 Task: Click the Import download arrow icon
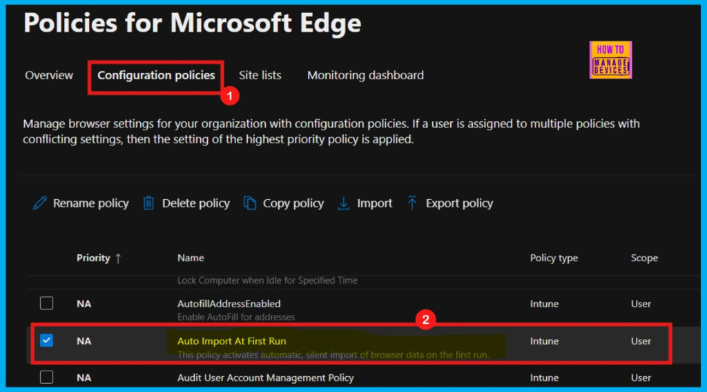(344, 203)
